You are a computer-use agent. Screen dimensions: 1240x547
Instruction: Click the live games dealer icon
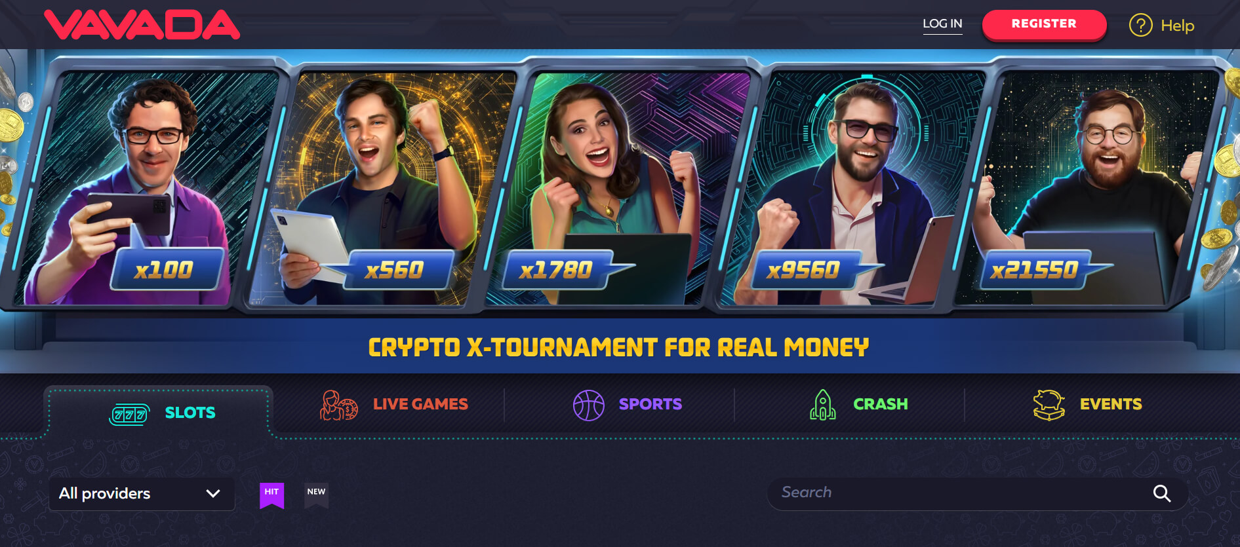coord(338,405)
